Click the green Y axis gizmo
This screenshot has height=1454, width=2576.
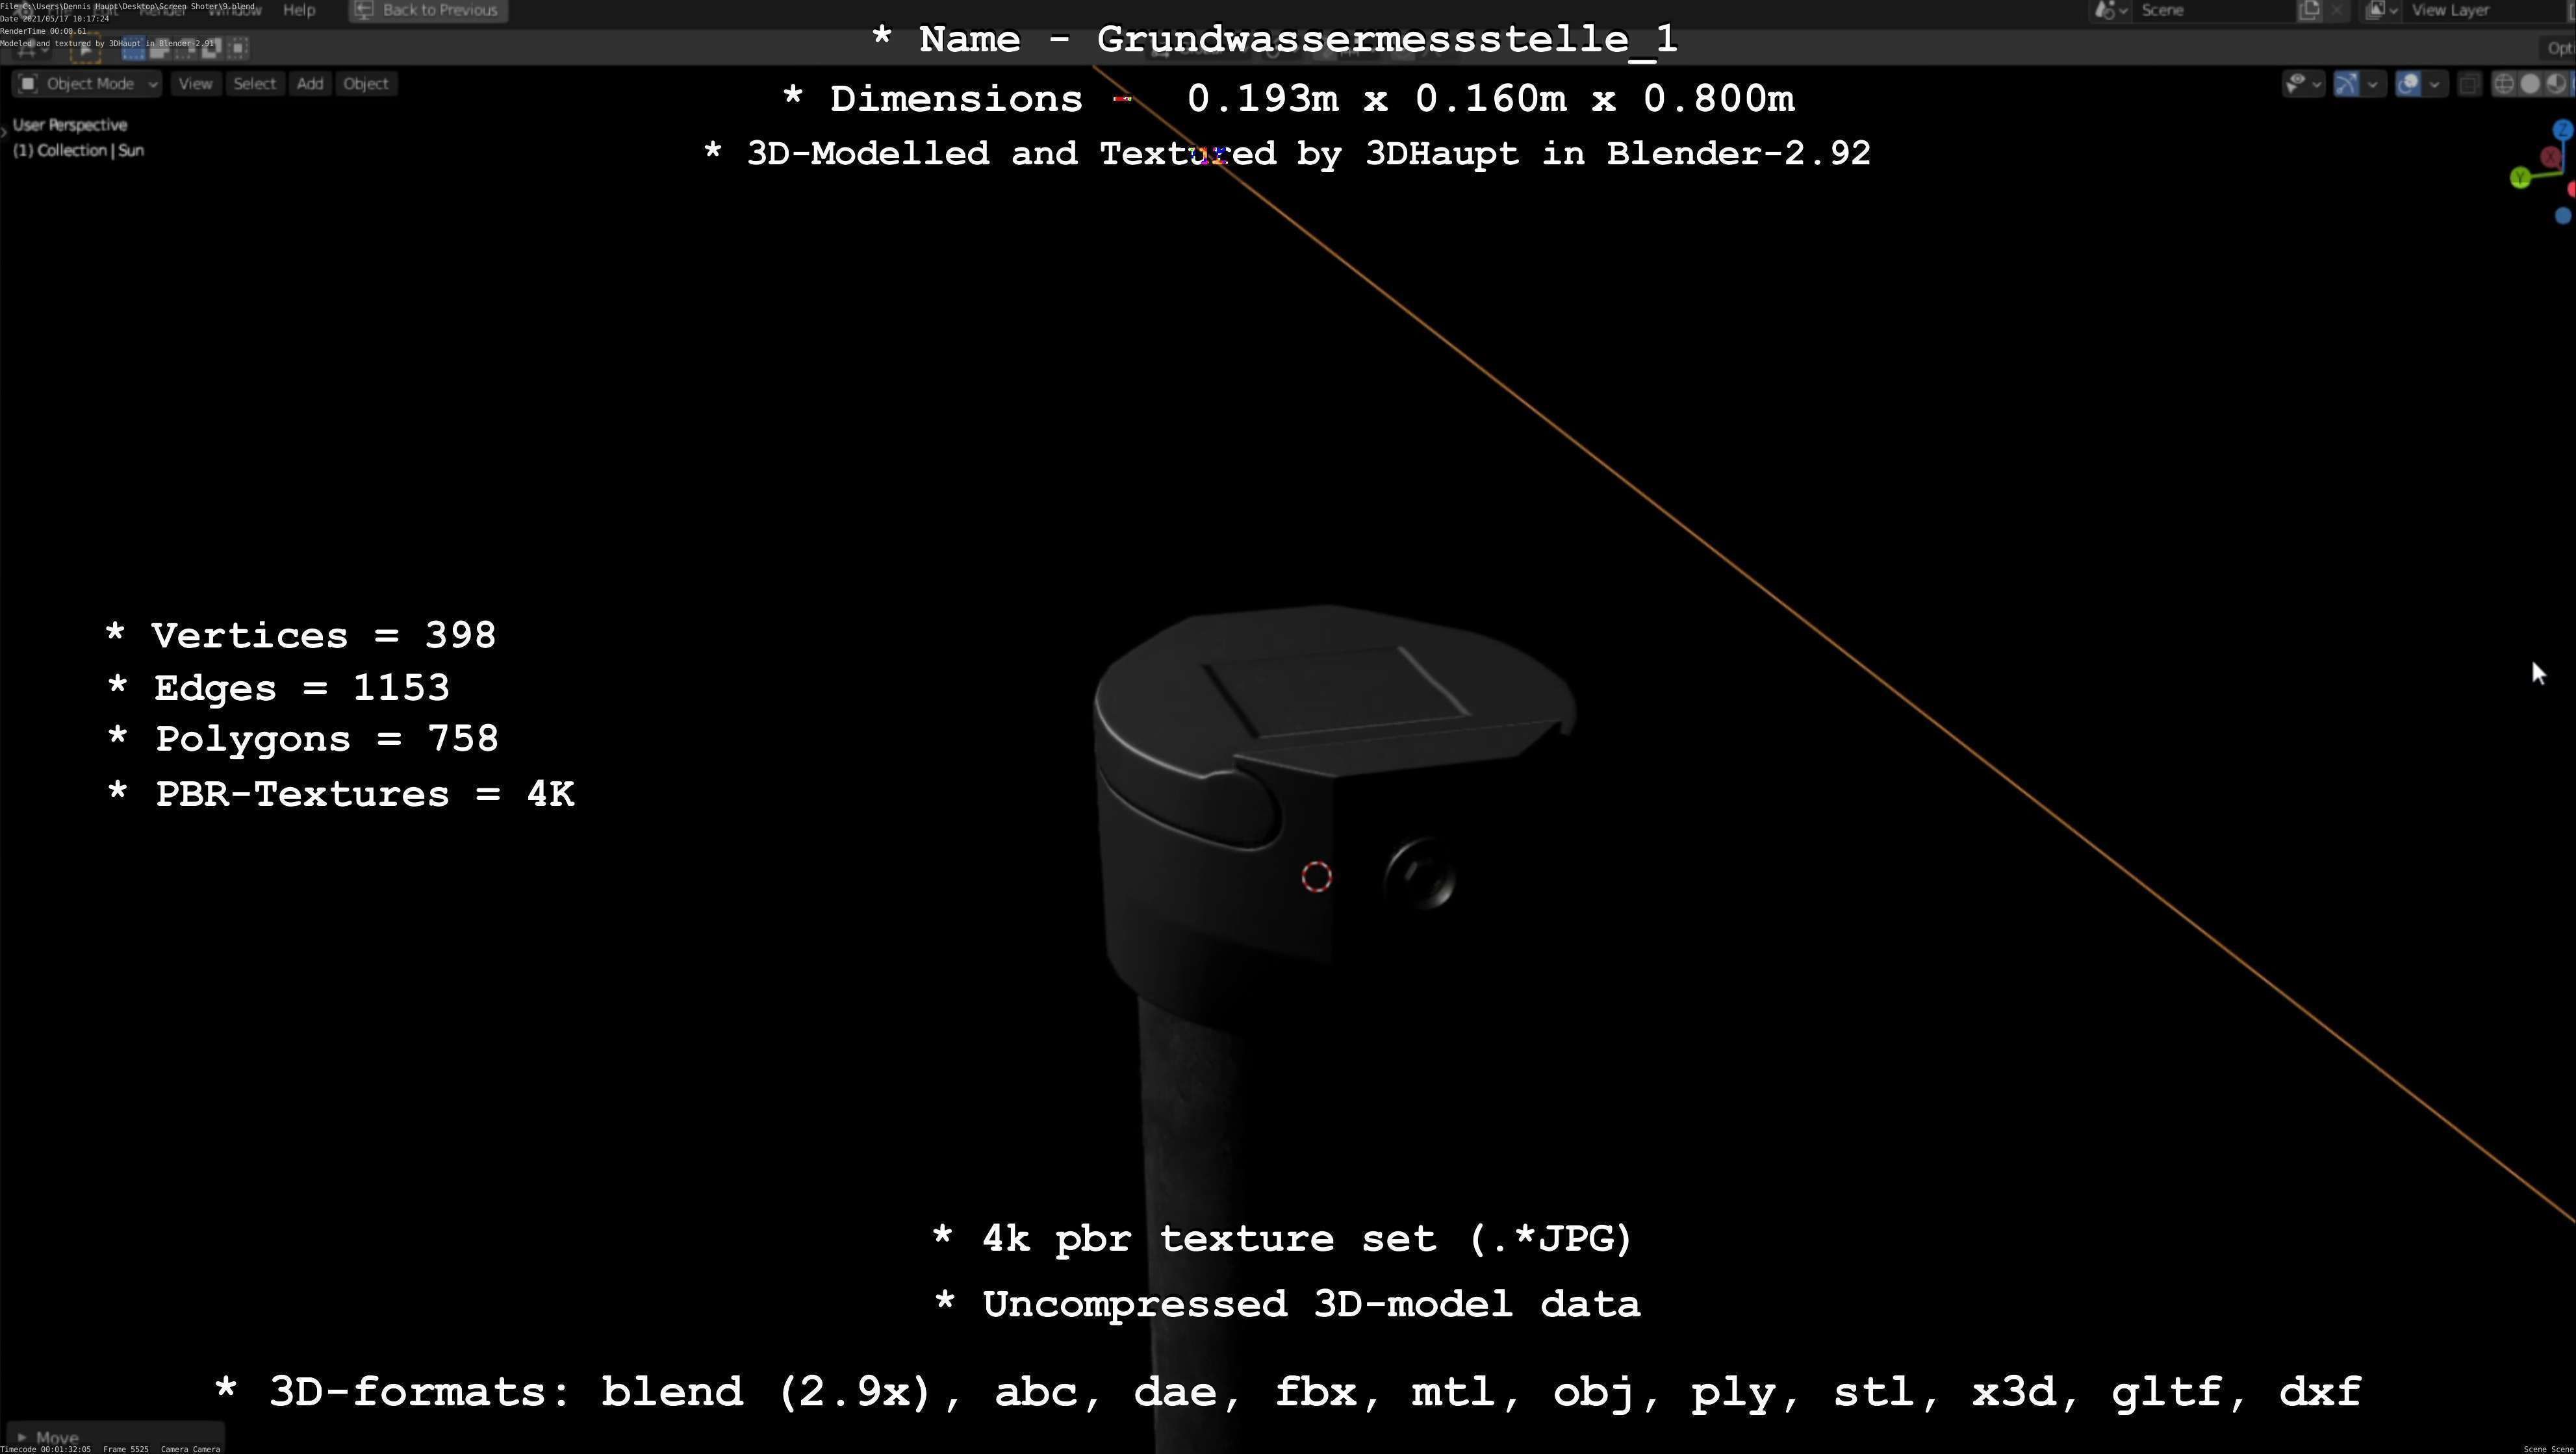(x=2520, y=178)
